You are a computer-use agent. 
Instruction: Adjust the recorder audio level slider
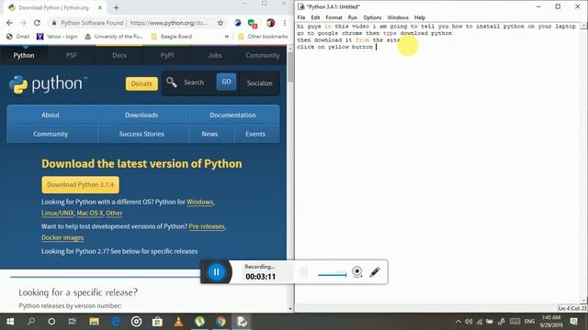point(333,275)
